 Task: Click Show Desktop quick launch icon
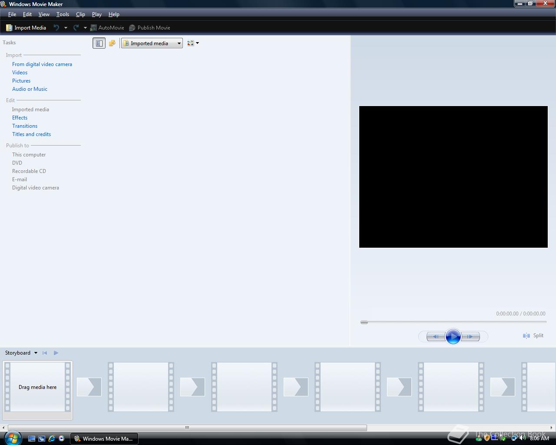(32, 438)
